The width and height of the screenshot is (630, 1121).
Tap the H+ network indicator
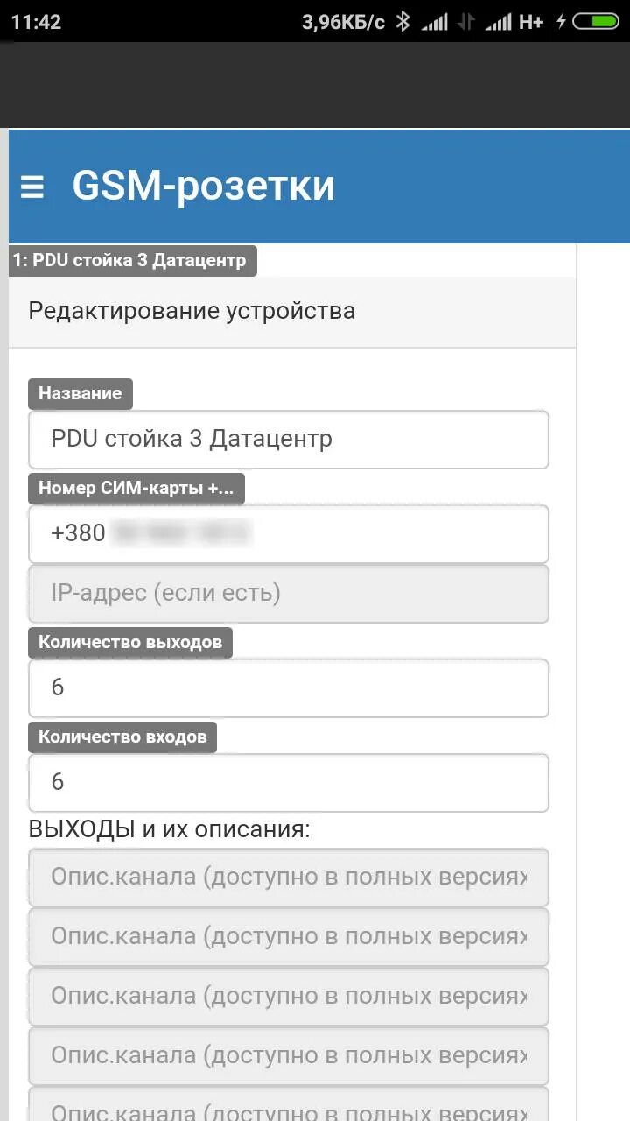530,22
